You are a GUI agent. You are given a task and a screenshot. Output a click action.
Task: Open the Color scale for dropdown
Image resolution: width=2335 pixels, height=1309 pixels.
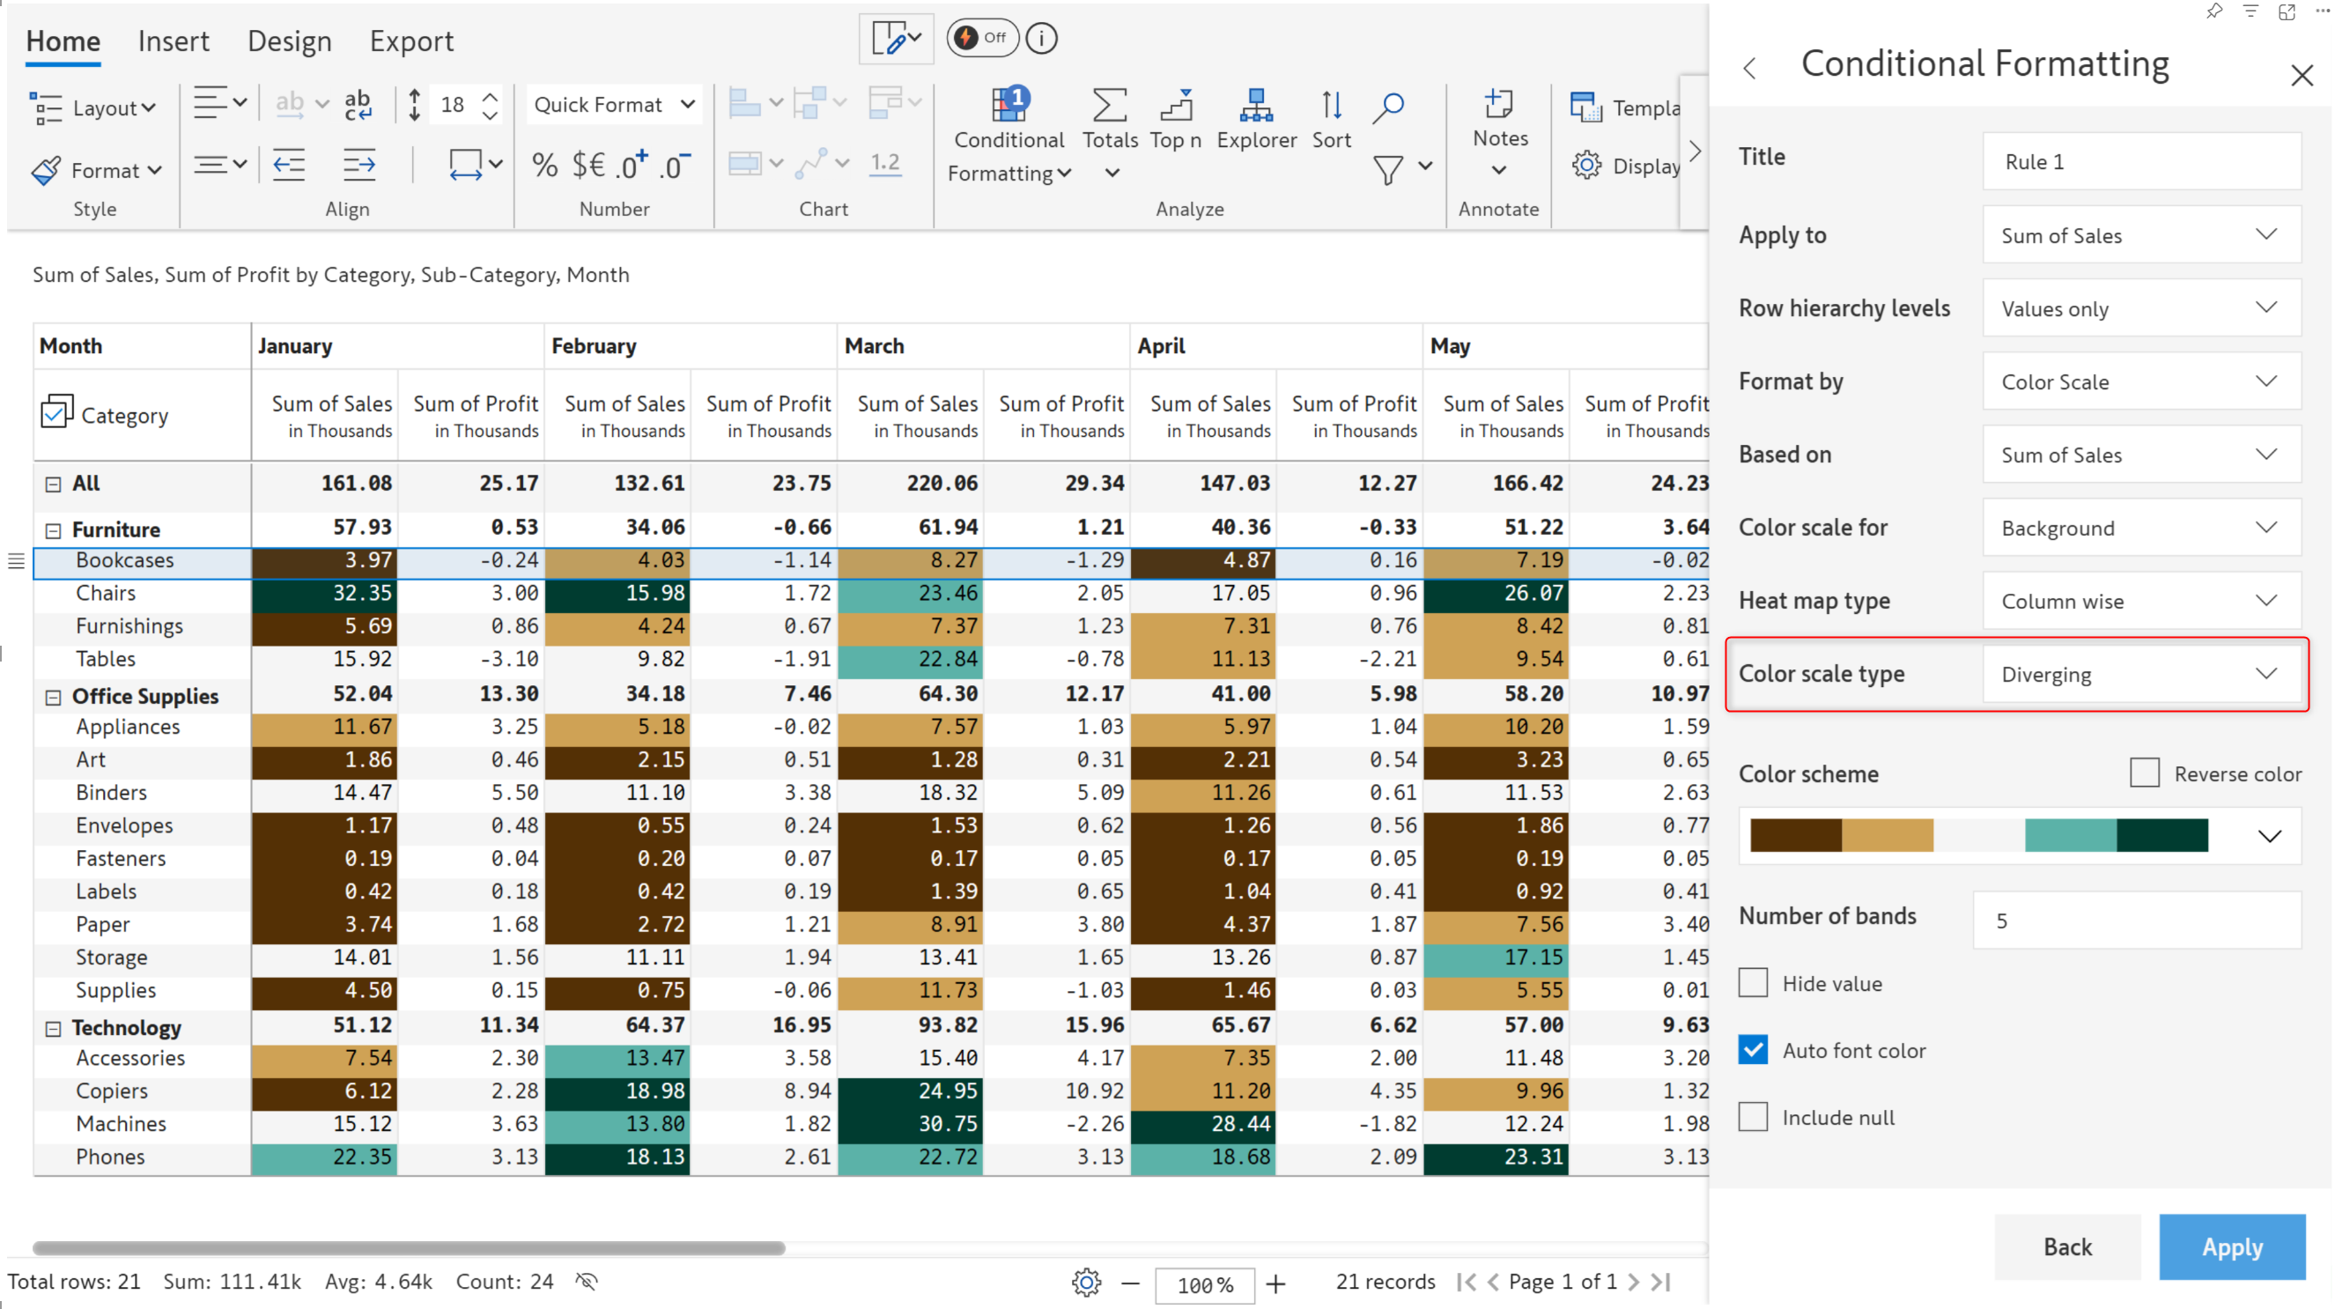tap(2141, 528)
